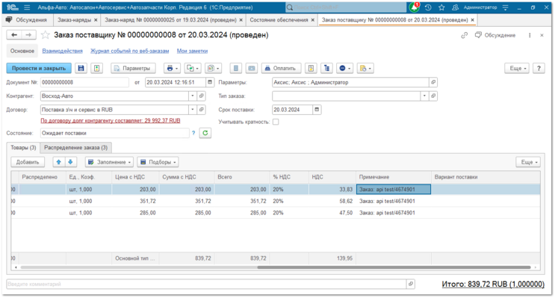Expand the Договор dropdown list
This screenshot has width=555, height=298.
193,110
